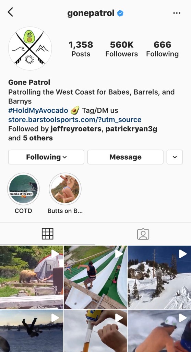This screenshot has height=352, width=191.
Task: Tap the blue verified badge
Action: (x=120, y=13)
